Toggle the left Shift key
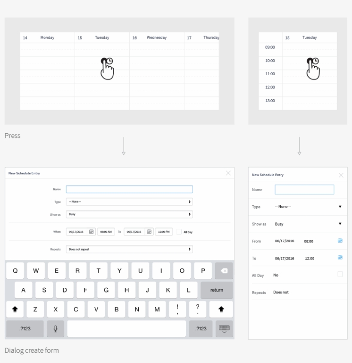The height and width of the screenshot is (363, 352). (15, 309)
